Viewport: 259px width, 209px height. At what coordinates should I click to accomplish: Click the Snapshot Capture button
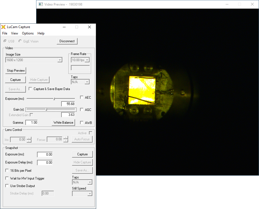(83, 154)
